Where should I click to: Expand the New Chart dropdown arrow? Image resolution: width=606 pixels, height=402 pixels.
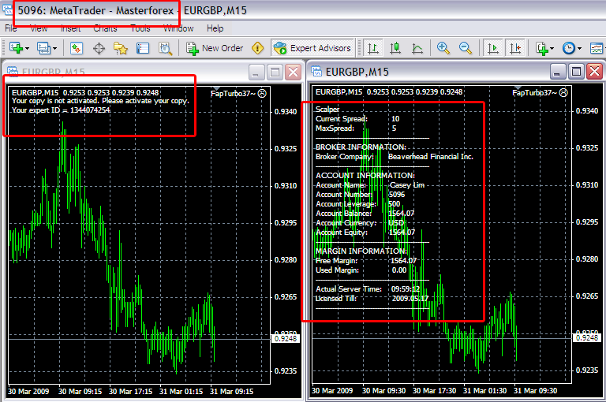click(27, 49)
